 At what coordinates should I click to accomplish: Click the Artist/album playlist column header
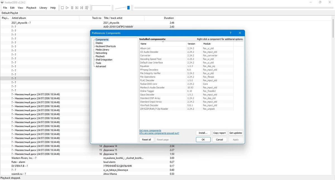point(45,18)
